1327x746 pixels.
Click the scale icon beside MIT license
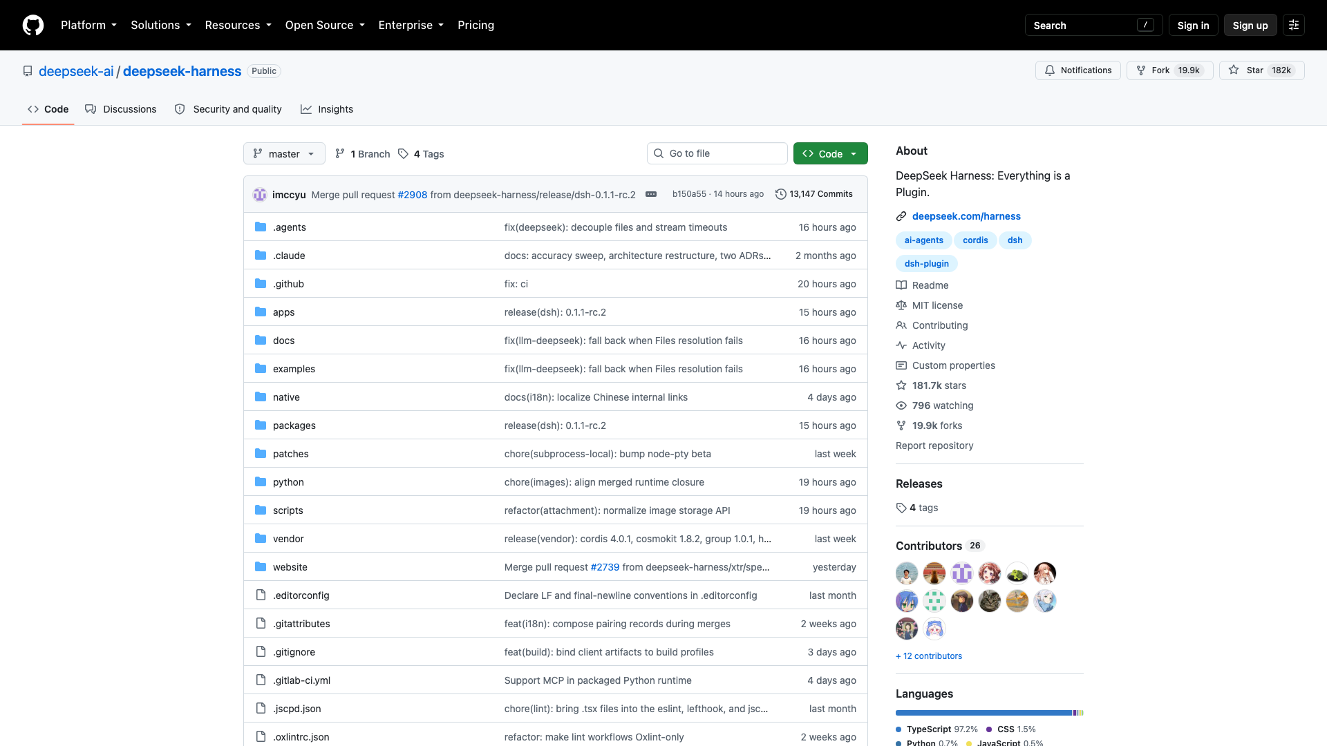point(901,305)
